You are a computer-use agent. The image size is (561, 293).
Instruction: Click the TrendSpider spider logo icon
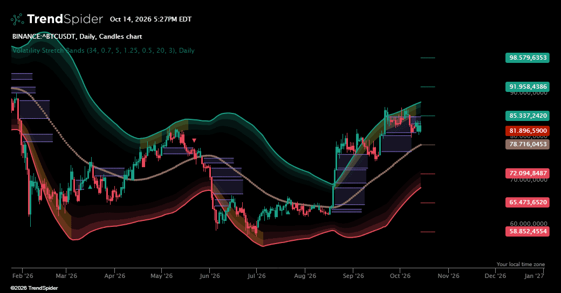[x=17, y=19]
